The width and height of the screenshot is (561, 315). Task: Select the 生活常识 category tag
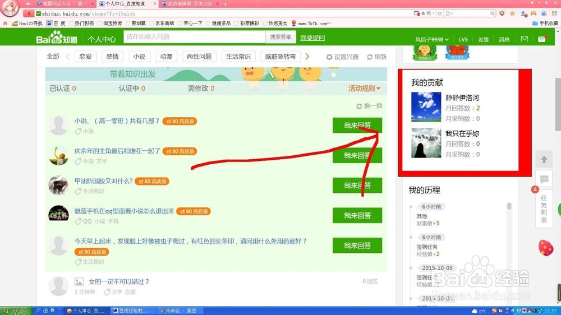[x=238, y=57]
